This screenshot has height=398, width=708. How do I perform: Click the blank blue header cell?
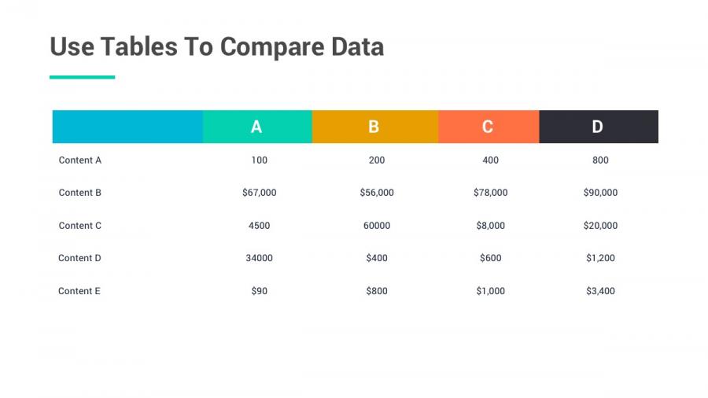[127, 127]
